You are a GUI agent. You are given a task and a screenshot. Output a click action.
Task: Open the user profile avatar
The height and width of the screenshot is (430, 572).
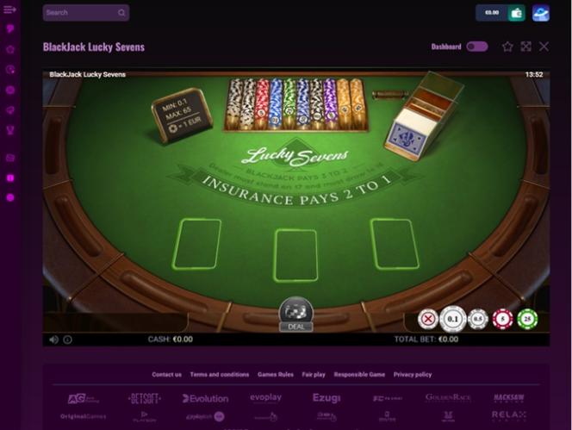(541, 13)
